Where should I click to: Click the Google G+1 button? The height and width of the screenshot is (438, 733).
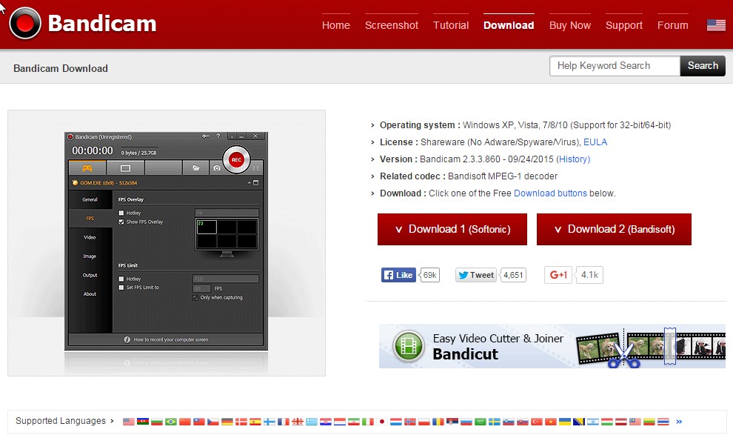(x=558, y=275)
